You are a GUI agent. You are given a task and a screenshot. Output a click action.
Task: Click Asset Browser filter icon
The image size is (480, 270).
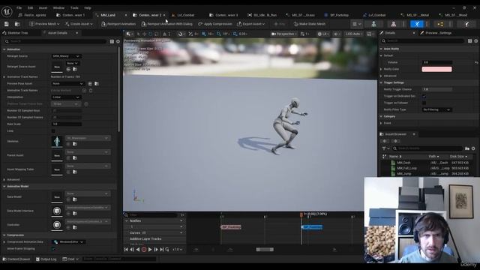coord(385,148)
